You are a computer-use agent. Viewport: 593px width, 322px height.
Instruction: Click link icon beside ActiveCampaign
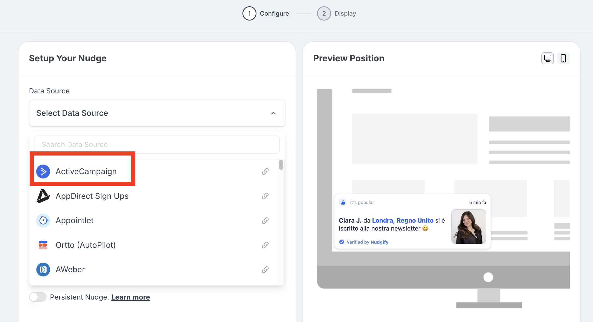click(265, 171)
